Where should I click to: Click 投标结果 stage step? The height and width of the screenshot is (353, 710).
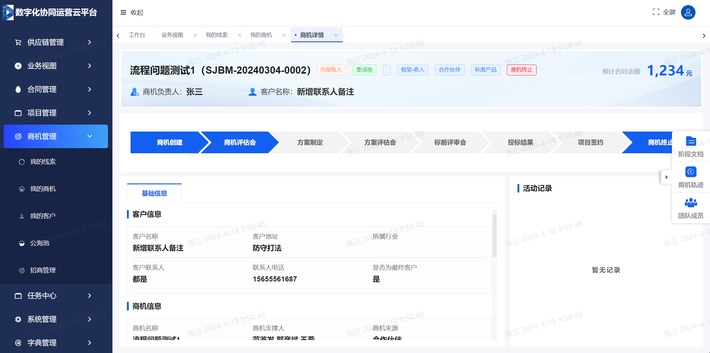[x=520, y=142]
